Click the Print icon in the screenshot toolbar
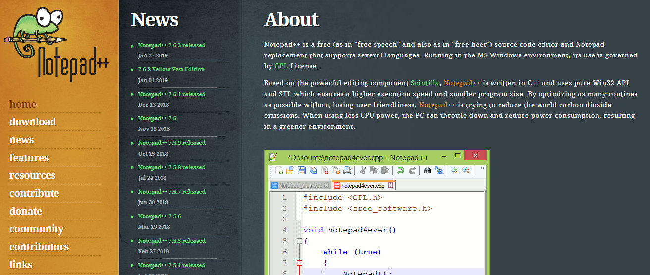The image size is (650, 275). (347, 171)
